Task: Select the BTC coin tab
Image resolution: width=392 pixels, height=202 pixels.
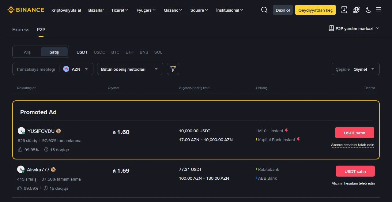Action: [x=115, y=52]
